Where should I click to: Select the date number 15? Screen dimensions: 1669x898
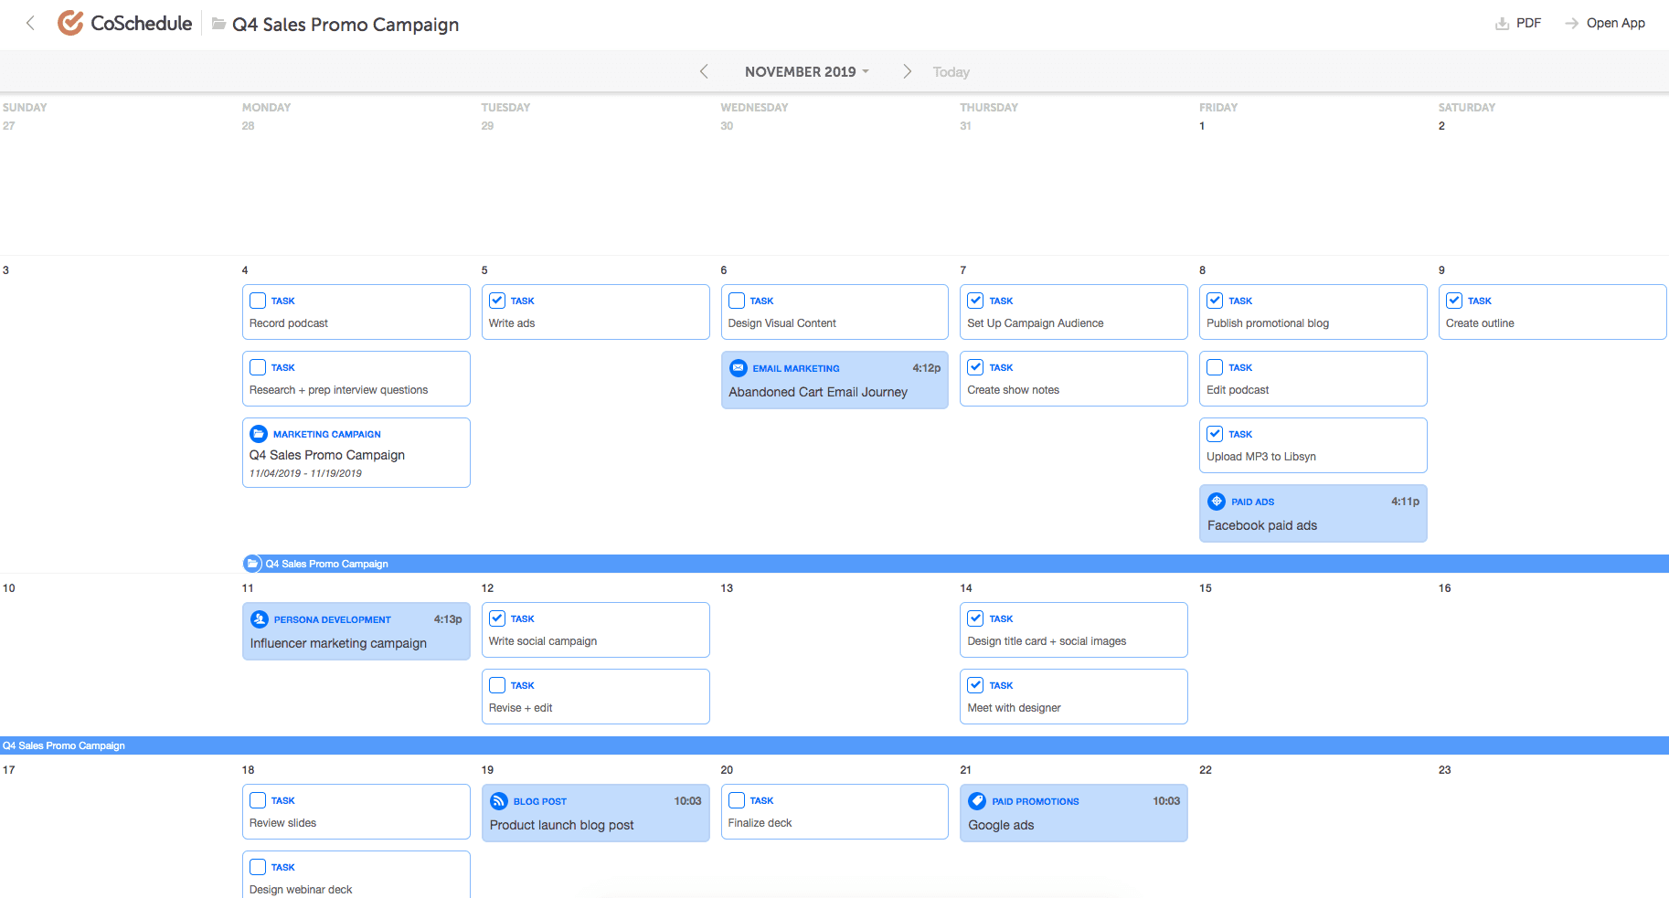pyautogui.click(x=1206, y=588)
